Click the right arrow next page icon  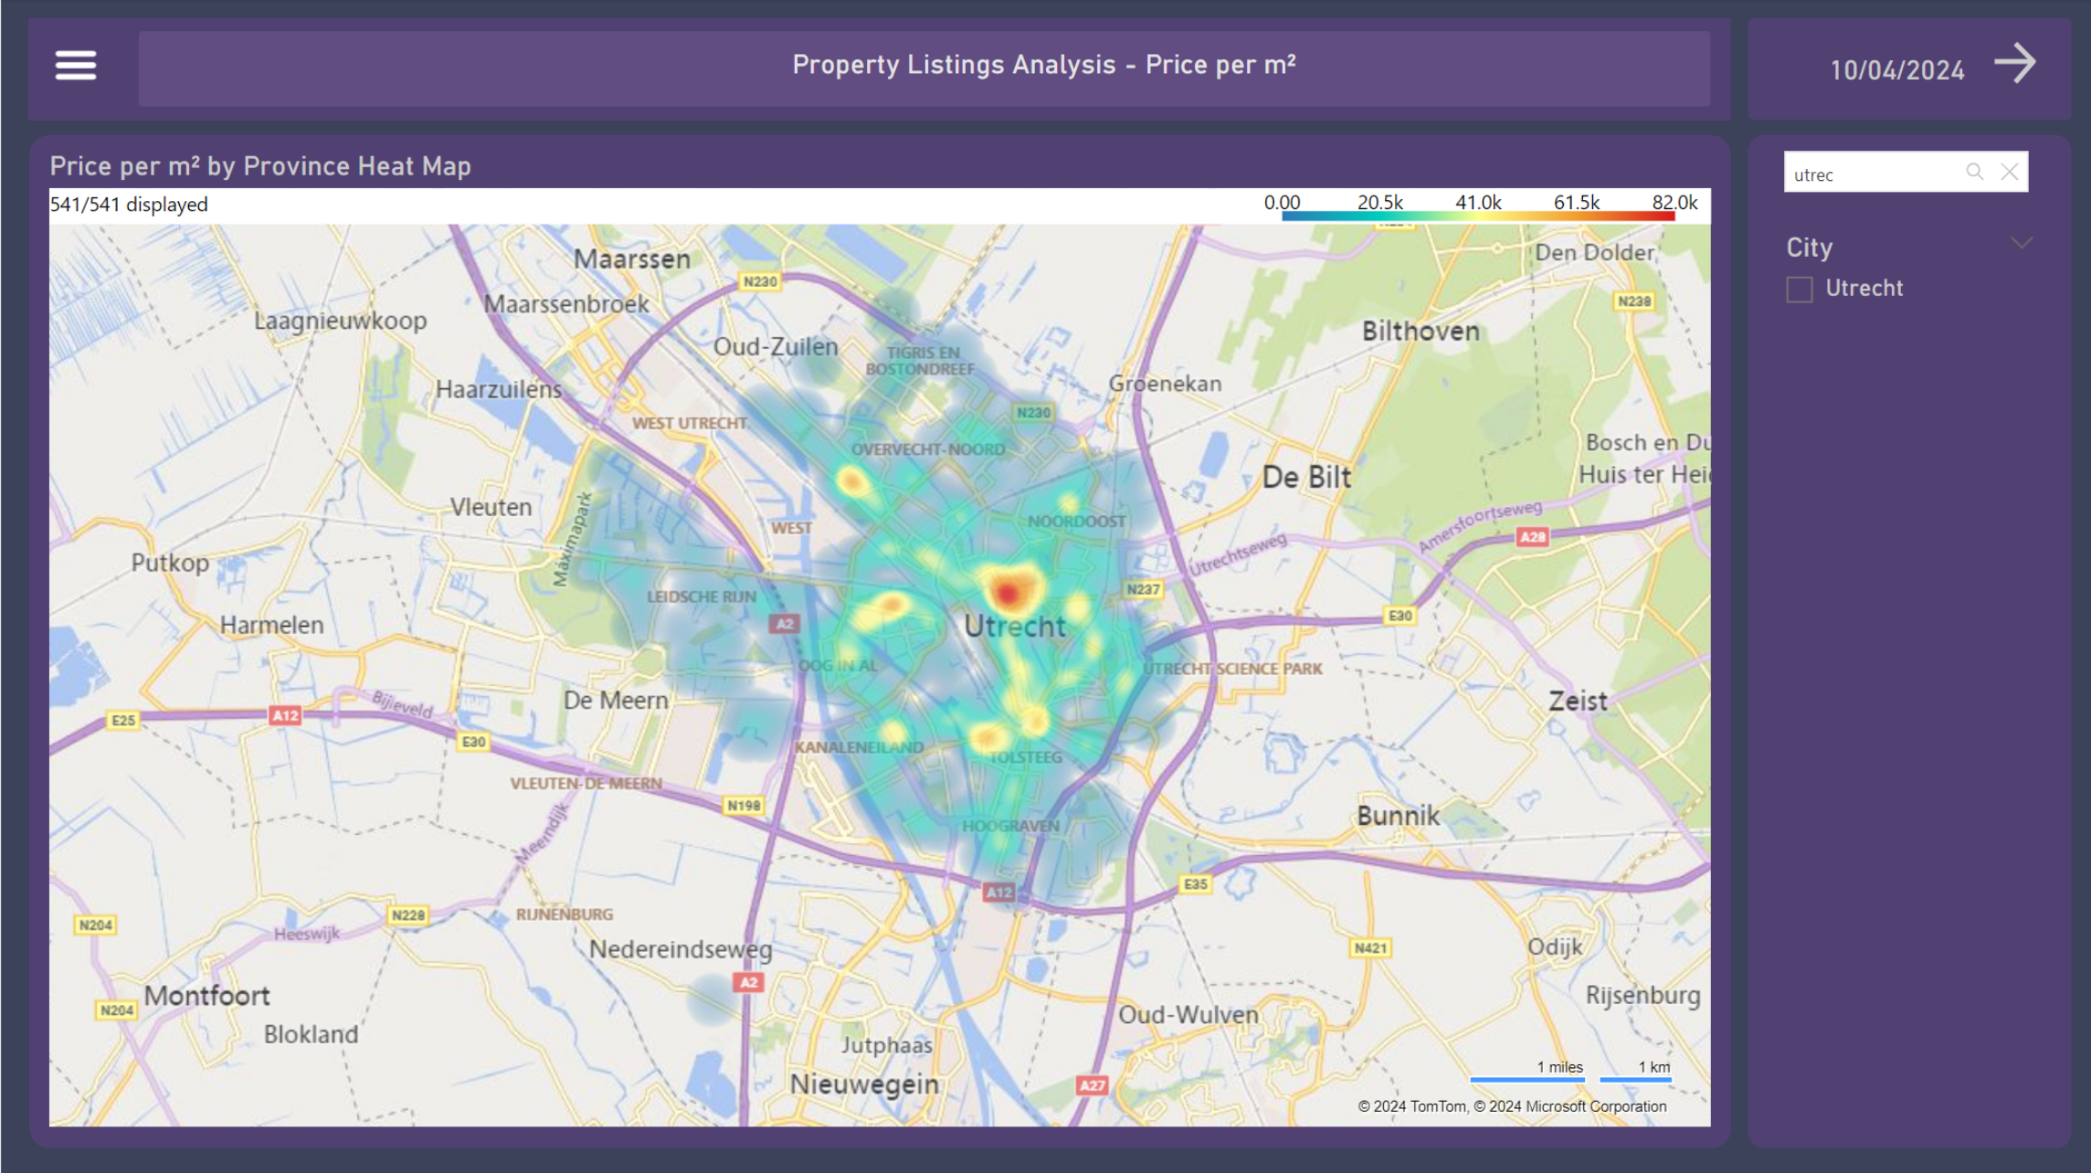pyautogui.click(x=2015, y=64)
